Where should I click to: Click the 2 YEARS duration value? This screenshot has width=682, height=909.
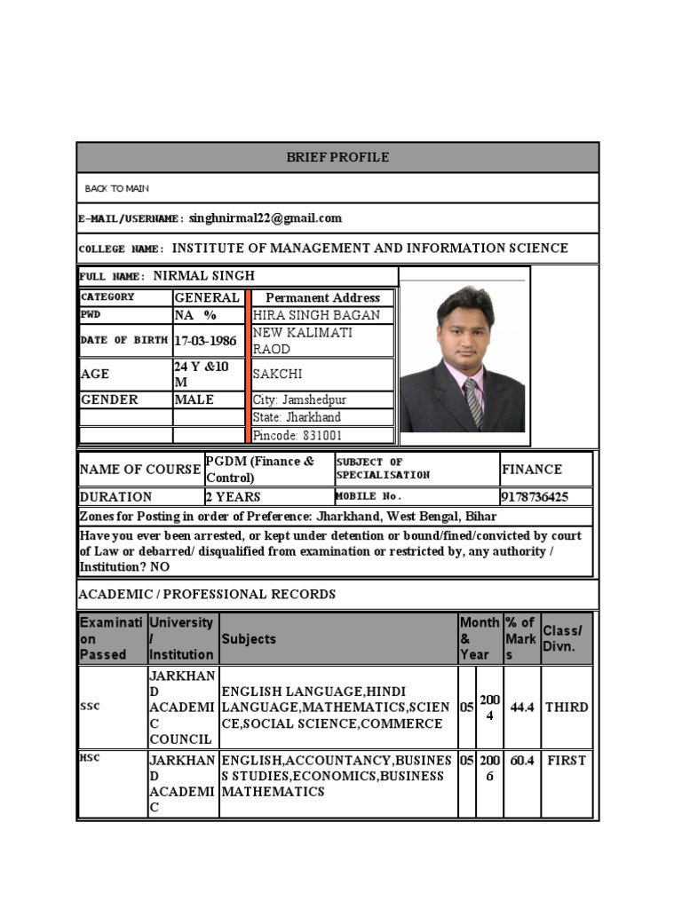269,497
